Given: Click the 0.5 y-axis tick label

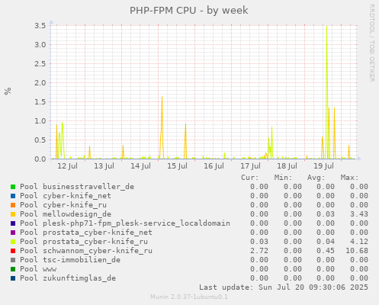Looking at the screenshot, I should (x=40, y=140).
